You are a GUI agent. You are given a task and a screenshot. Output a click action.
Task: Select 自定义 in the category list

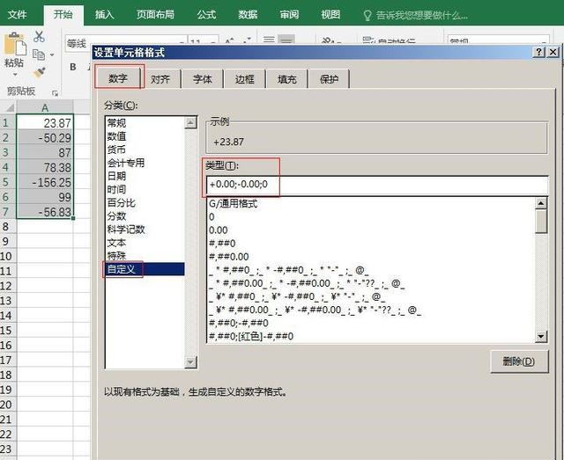[x=145, y=269]
